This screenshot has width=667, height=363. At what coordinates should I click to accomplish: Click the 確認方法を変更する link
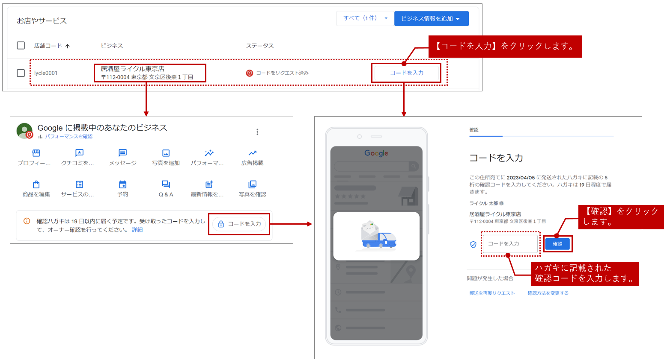click(548, 293)
